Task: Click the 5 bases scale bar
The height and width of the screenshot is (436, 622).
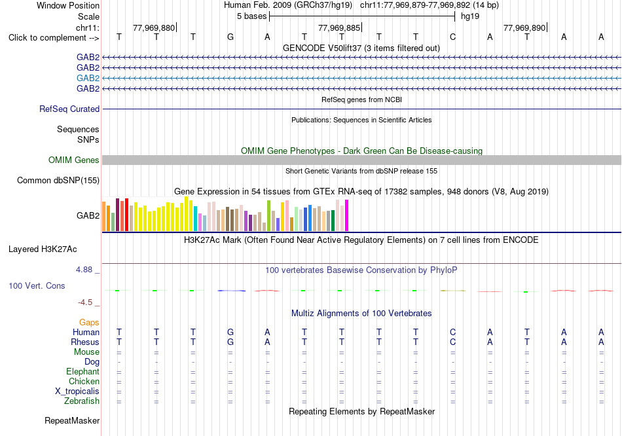Action: [362, 16]
